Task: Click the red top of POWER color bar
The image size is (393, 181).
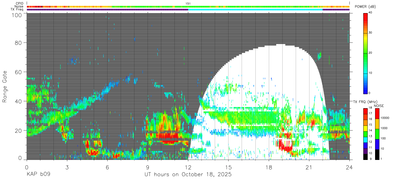Action: [365, 17]
